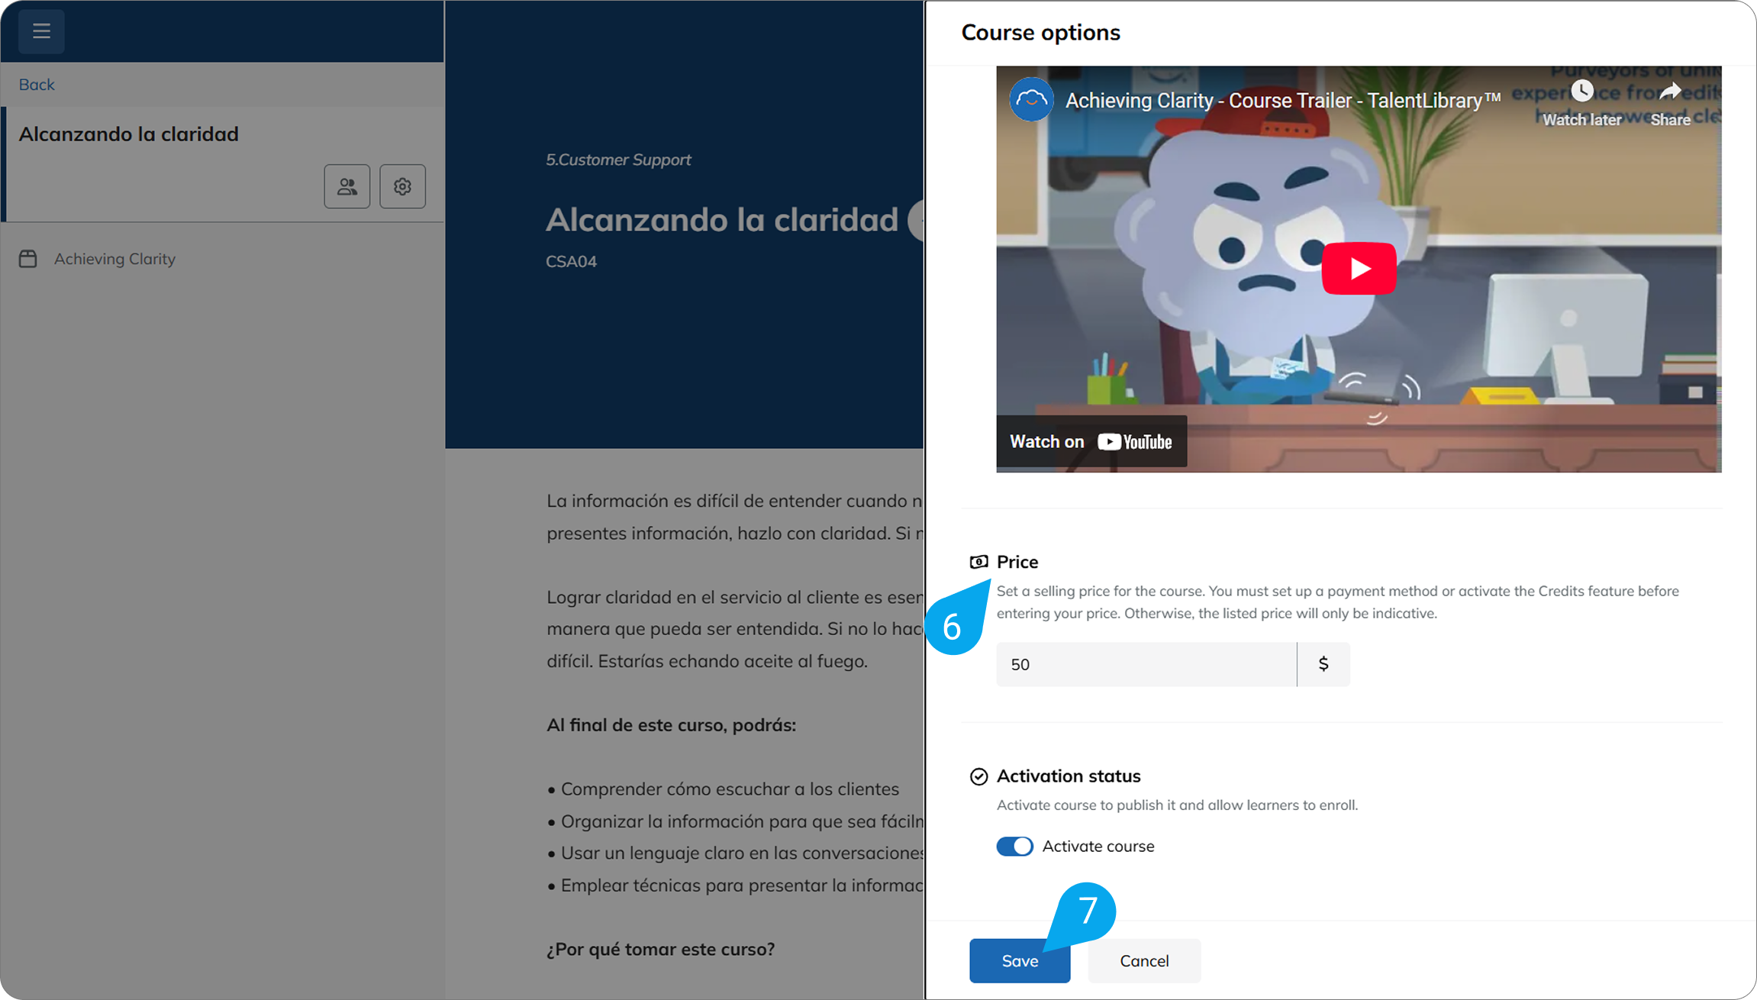This screenshot has height=1000, width=1757.
Task: Click '¿Por qué tomar este curso?' heading
Action: pyautogui.click(x=661, y=949)
